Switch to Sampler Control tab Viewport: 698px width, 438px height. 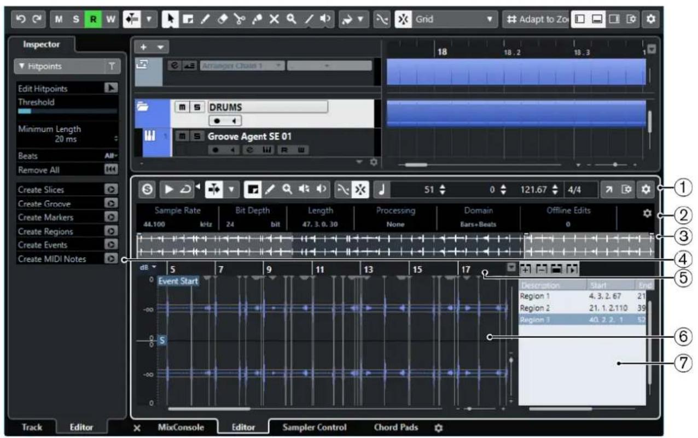315,428
